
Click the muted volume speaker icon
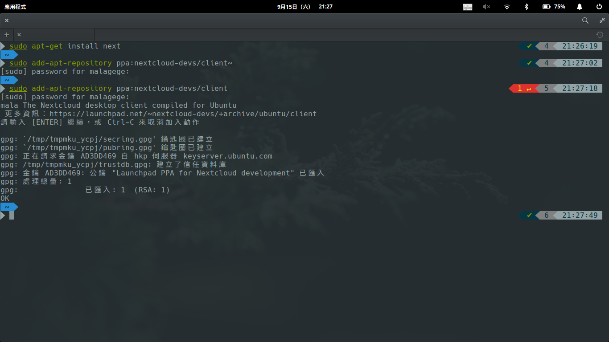click(x=486, y=7)
